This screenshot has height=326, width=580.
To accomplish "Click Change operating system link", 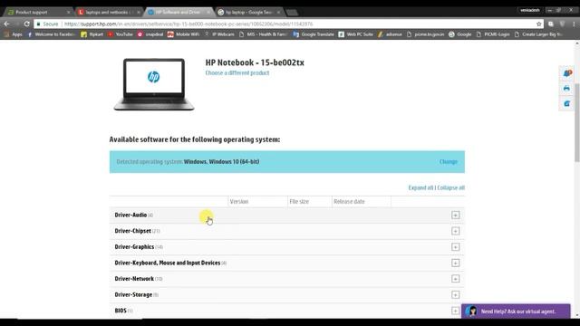I will point(449,162).
